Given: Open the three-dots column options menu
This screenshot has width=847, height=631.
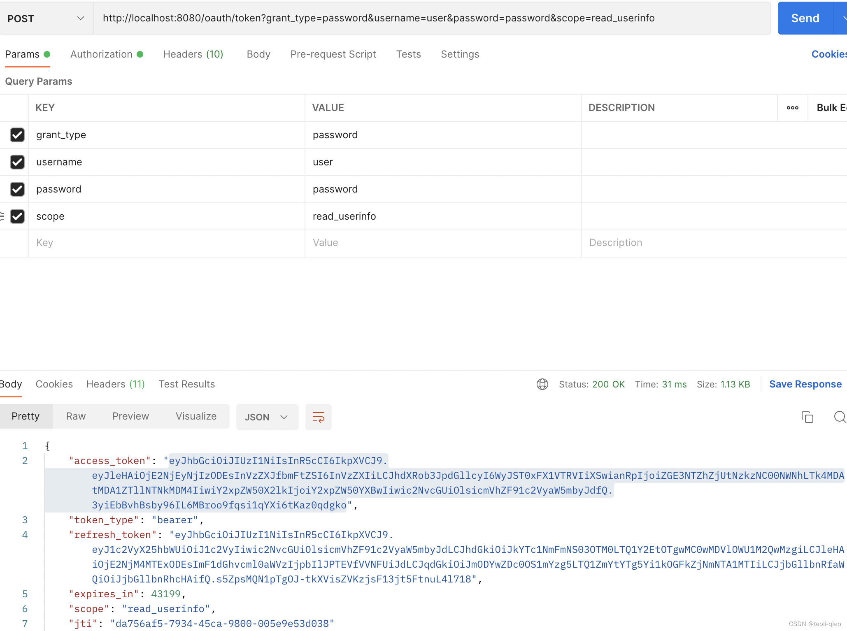Looking at the screenshot, I should 792,108.
